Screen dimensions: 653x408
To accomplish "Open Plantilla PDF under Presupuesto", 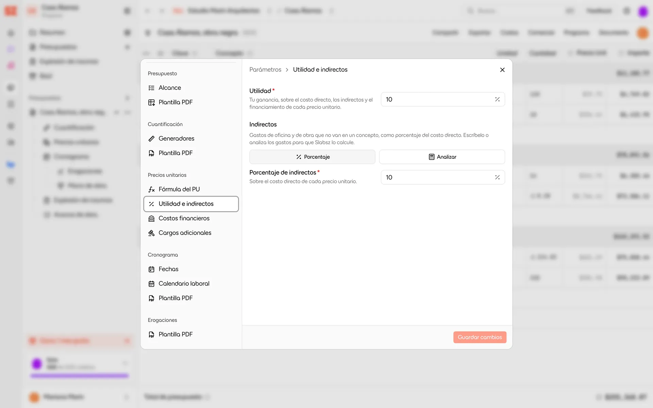I will pos(191,102).
